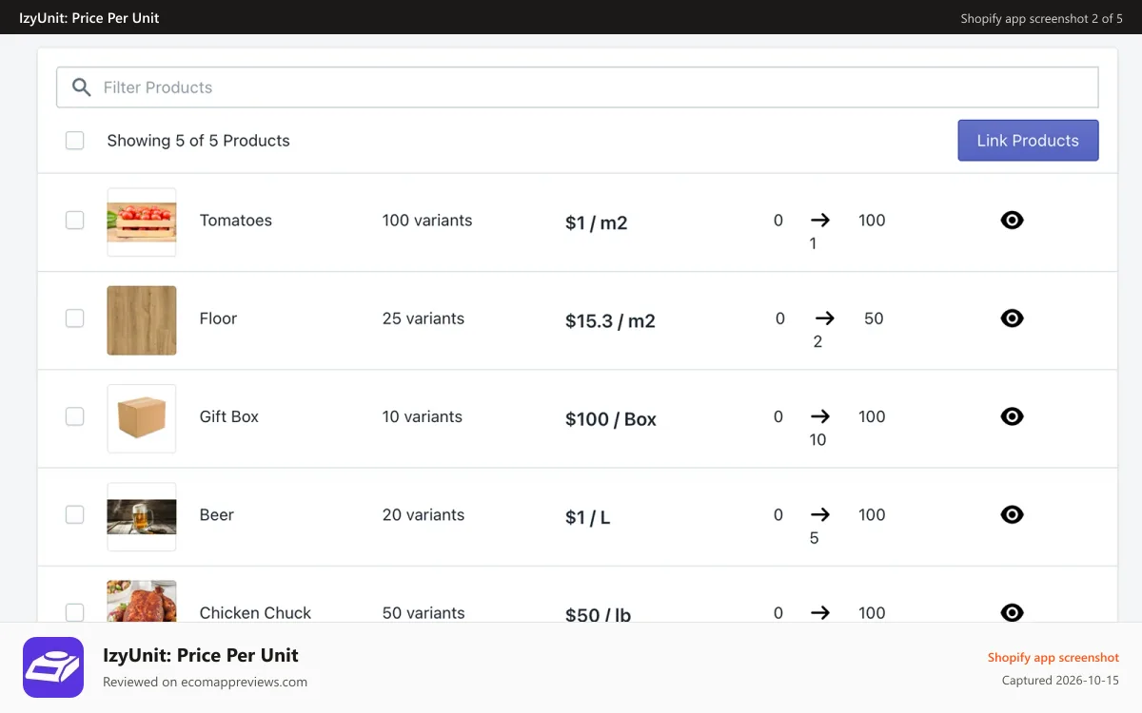The width and height of the screenshot is (1142, 713).
Task: Click the Floor product name
Action: 218,318
